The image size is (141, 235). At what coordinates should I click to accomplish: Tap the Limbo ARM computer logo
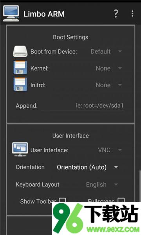pyautogui.click(x=11, y=13)
